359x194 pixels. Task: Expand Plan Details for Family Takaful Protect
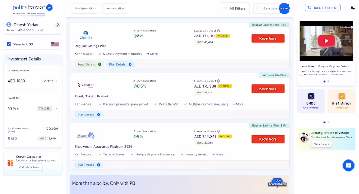(89, 115)
